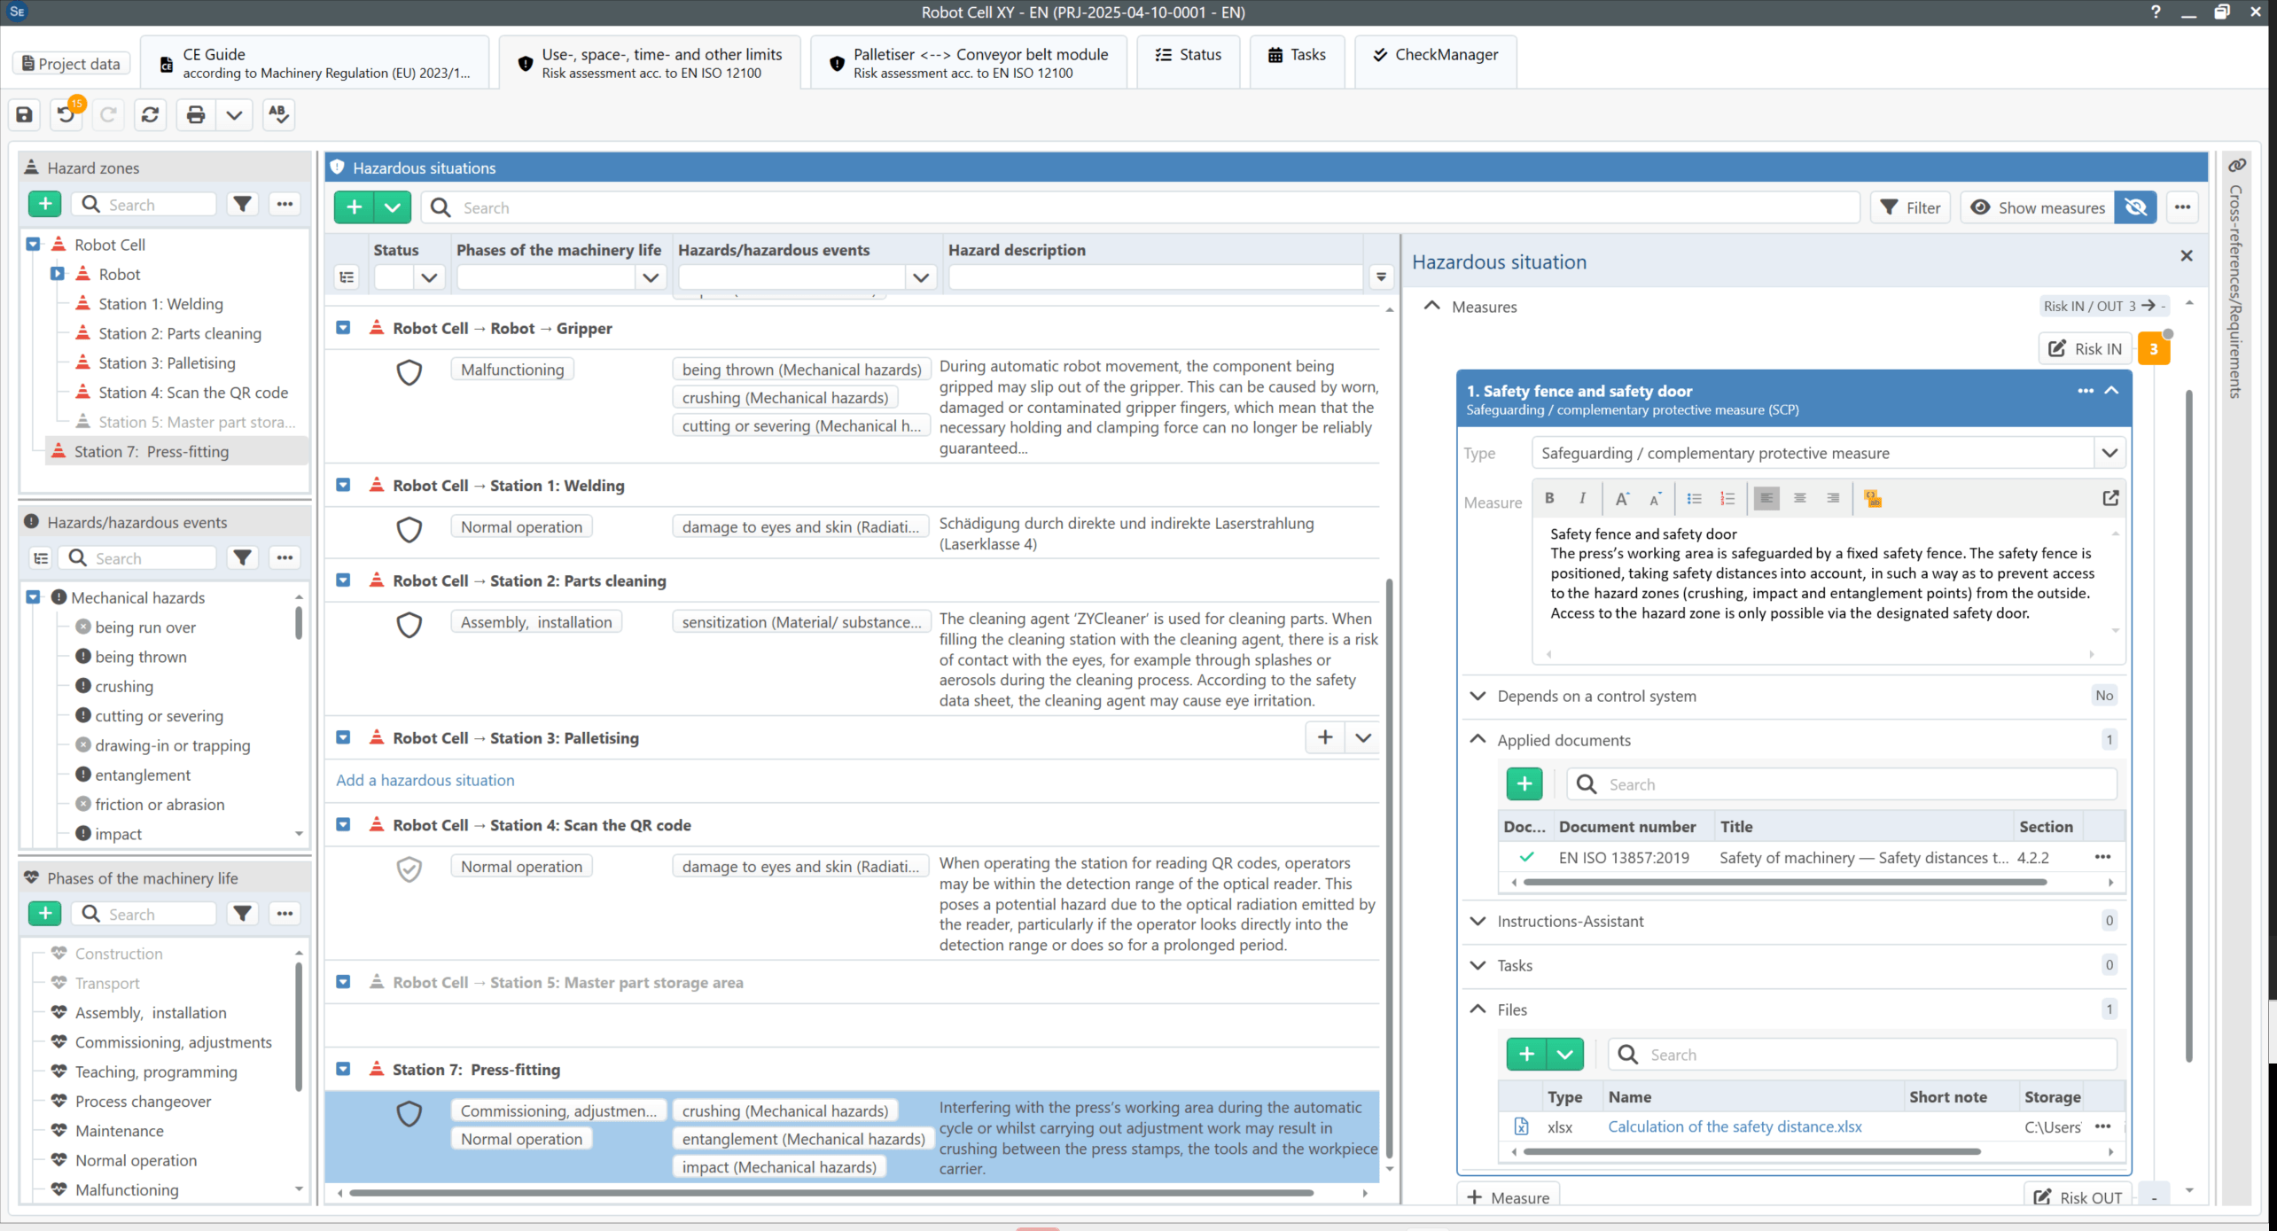
Task: Expand the Robot node in Hazard zones tree
Action: click(57, 274)
